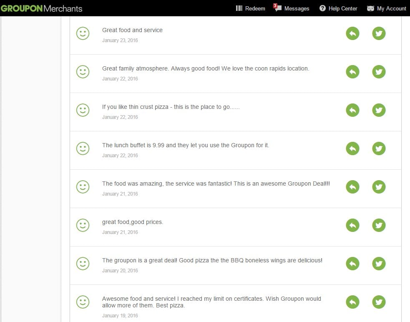Reply to the 'great food,good prices' review
Screen dimensions: 410x322
point(352,225)
